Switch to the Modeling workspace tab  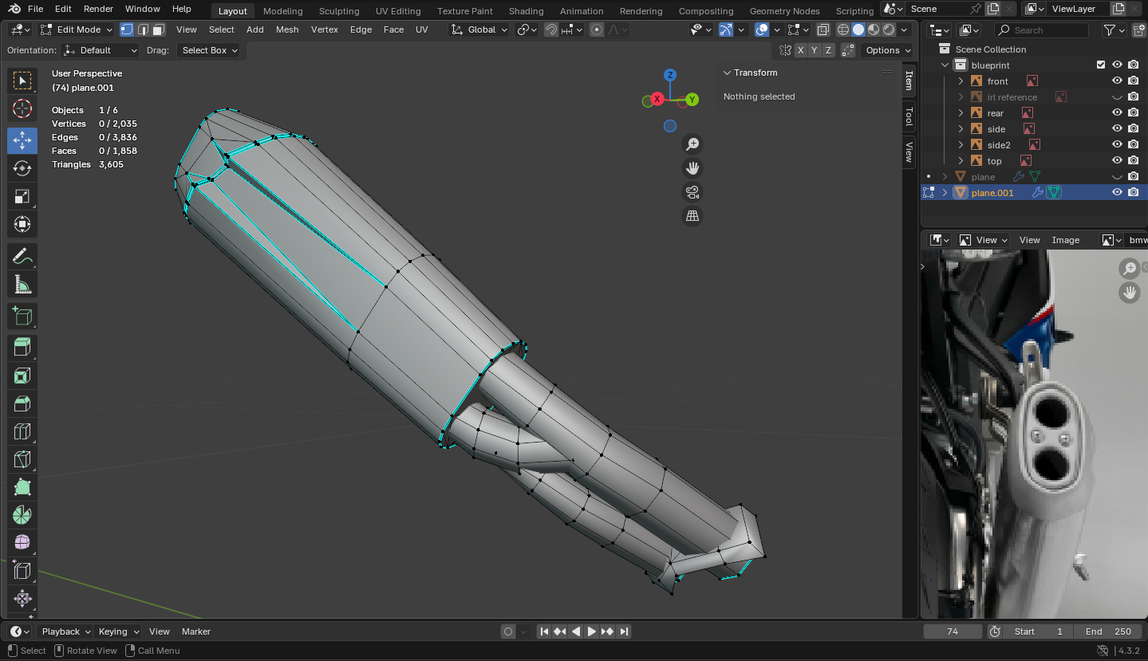pyautogui.click(x=282, y=11)
